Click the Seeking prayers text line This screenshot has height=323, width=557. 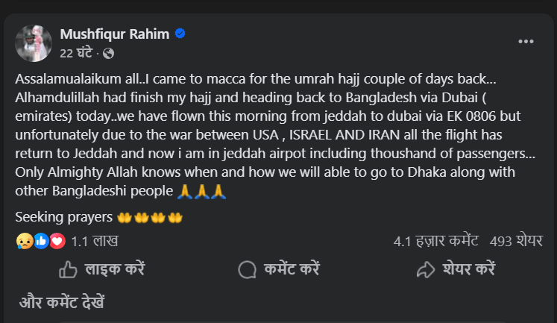tap(64, 217)
